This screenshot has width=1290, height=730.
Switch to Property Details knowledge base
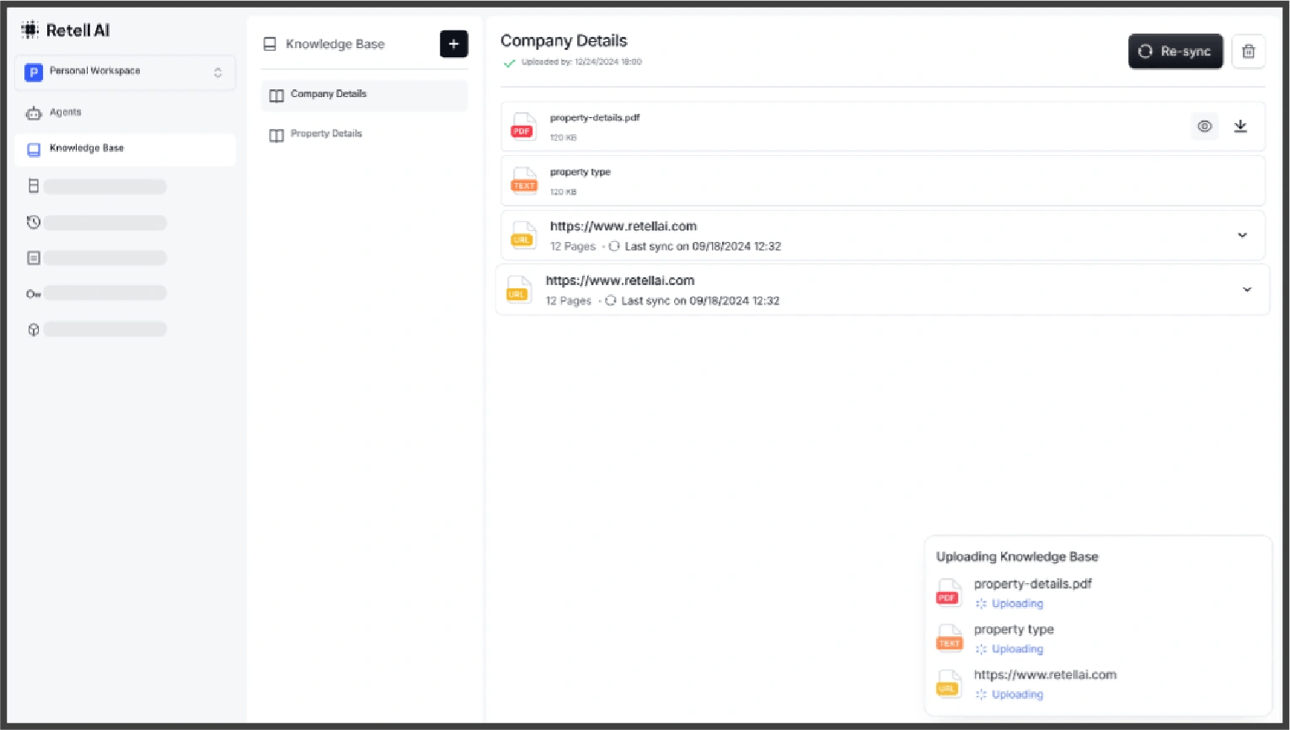[x=325, y=133]
